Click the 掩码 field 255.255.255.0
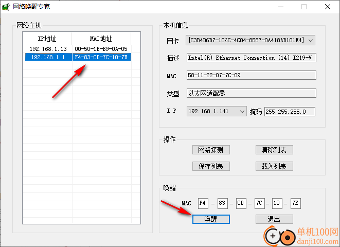340x247 pixels. (x=290, y=112)
